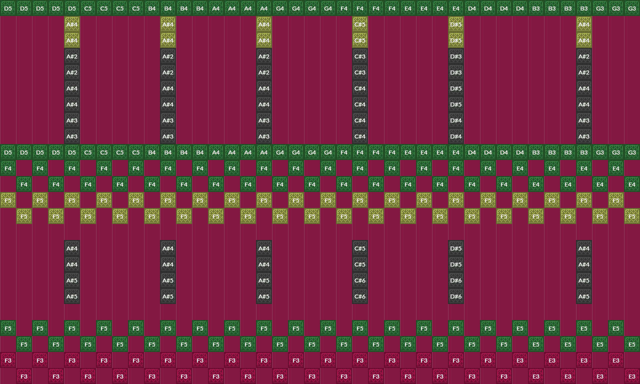The image size is (640, 384).
Task: Click the first B4 block in top header row
Action: [x=152, y=8]
